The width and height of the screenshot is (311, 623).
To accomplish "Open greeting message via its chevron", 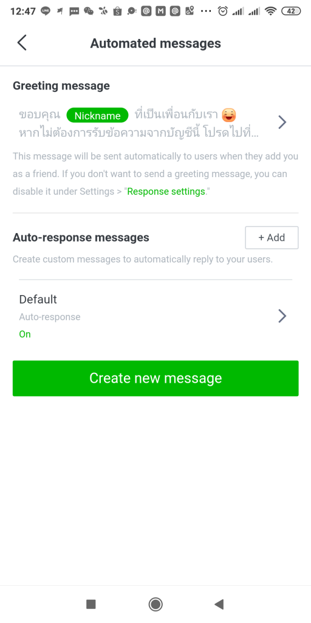I will (x=282, y=122).
